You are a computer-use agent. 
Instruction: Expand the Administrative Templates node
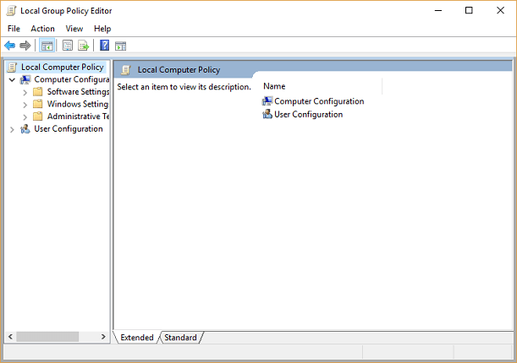pos(25,117)
